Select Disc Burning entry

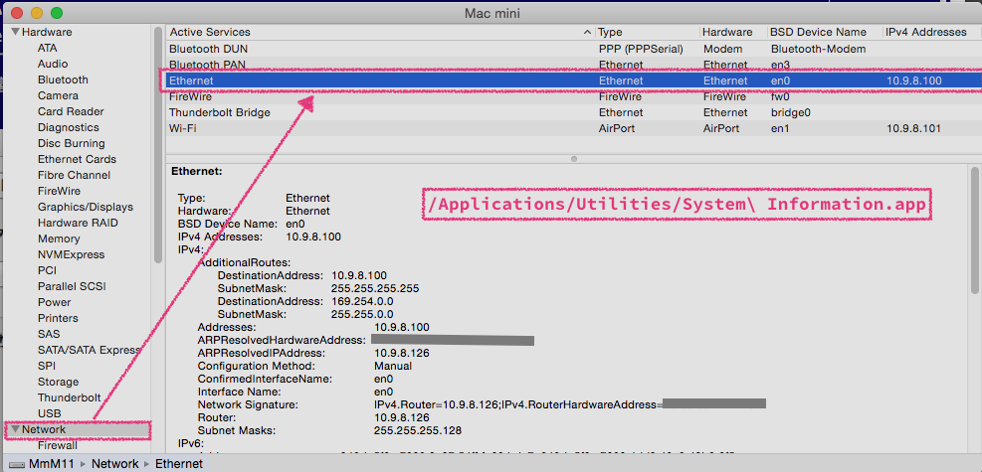71,143
